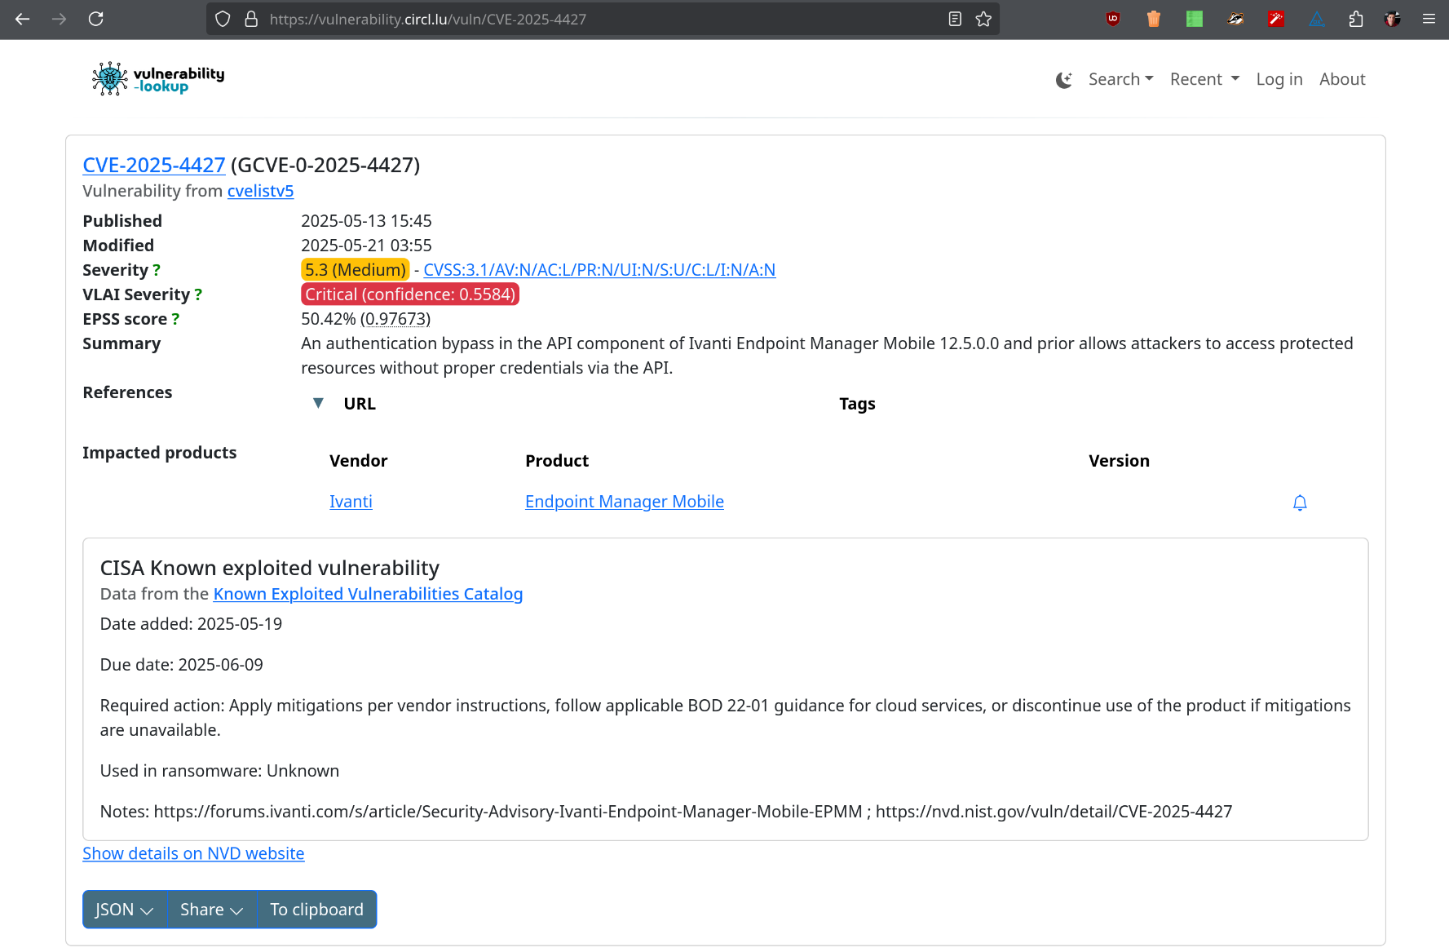Expand the References URL list triangle
The height and width of the screenshot is (952, 1449).
click(318, 403)
